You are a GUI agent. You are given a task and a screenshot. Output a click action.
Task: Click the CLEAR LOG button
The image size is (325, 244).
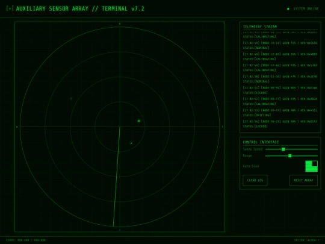[255, 180]
